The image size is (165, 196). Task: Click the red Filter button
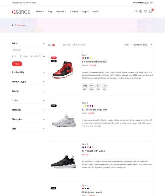pos(17,64)
